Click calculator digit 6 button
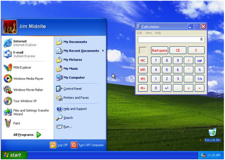This screenshot has width=225, height=160. point(177,70)
